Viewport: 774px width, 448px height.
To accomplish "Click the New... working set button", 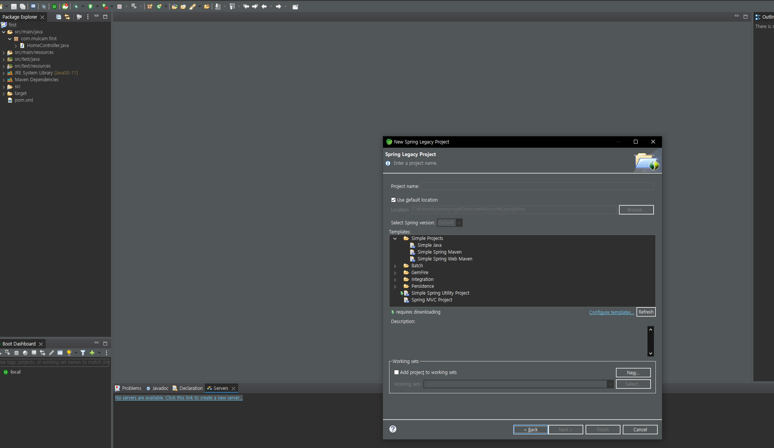I will click(x=633, y=372).
